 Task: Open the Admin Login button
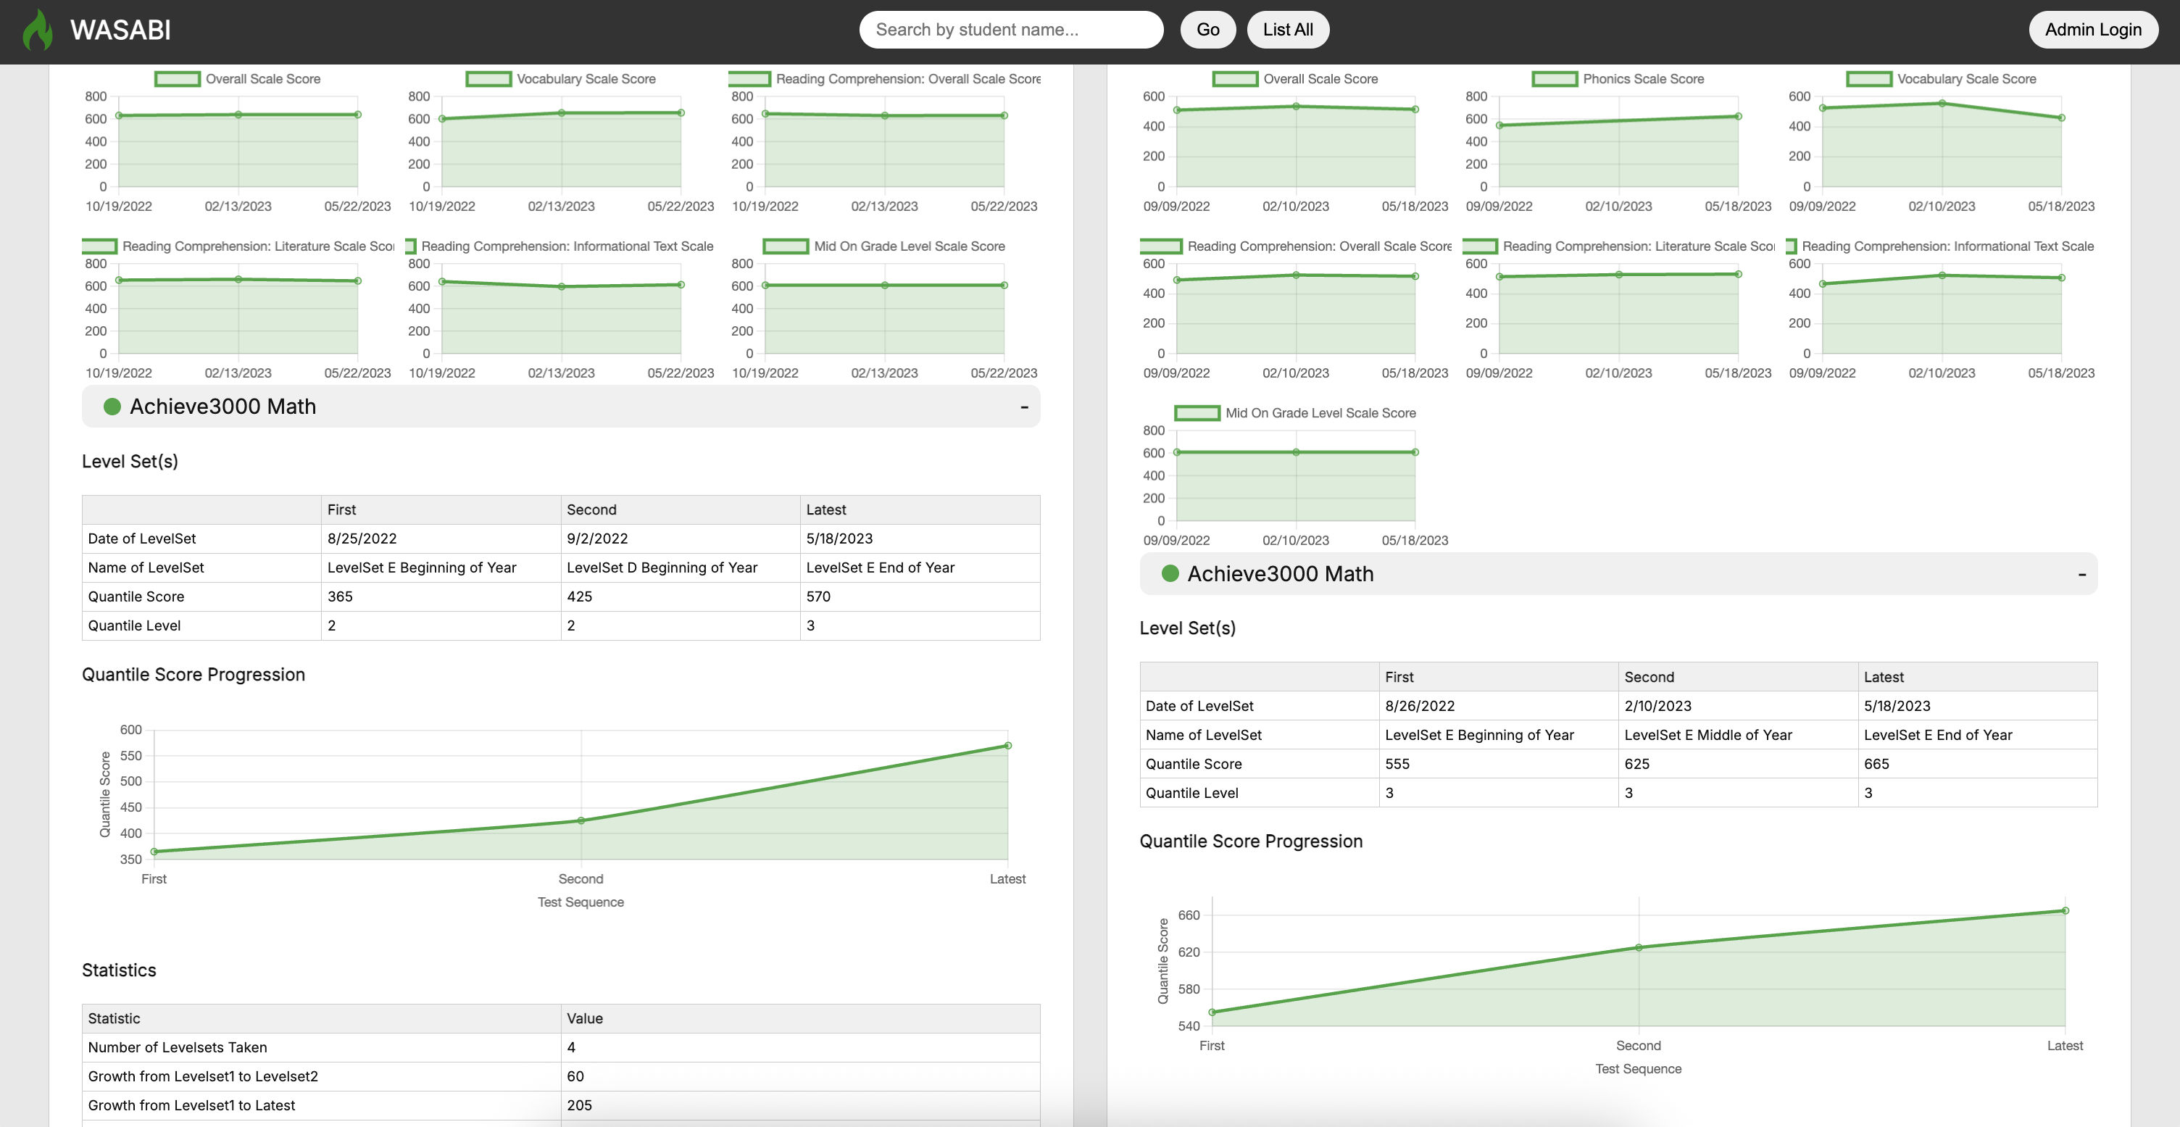tap(2092, 30)
